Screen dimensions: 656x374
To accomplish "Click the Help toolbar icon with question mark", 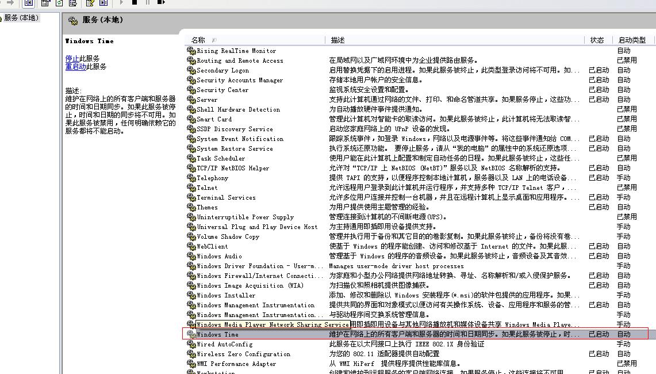I will (90, 2).
